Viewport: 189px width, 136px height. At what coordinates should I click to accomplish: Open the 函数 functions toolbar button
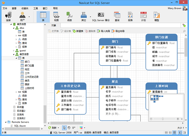(70, 17)
